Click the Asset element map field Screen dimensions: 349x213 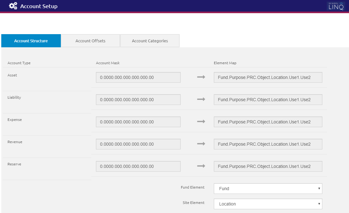click(268, 77)
